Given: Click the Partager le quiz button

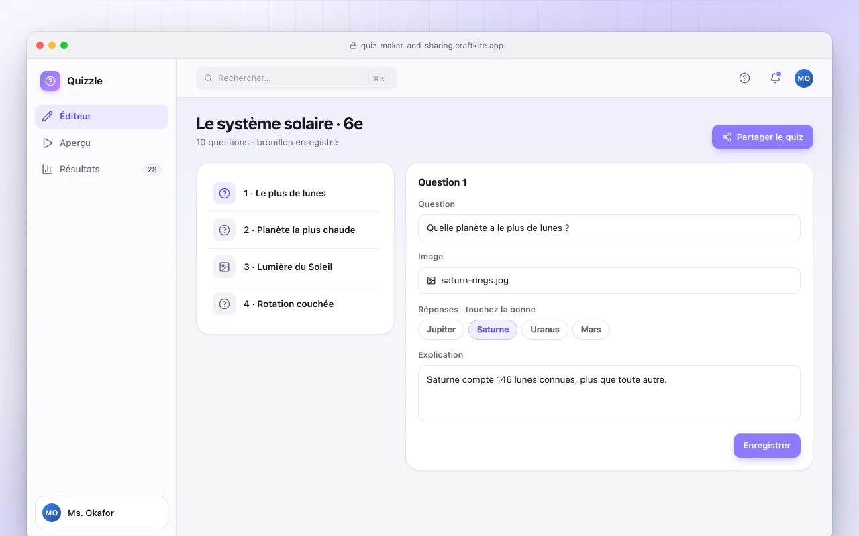Looking at the screenshot, I should [762, 137].
